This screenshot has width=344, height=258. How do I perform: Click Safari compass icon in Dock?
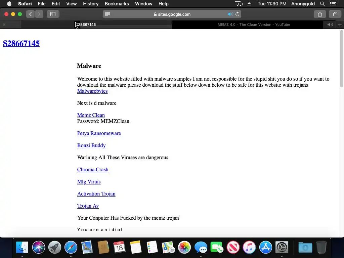click(x=71, y=247)
